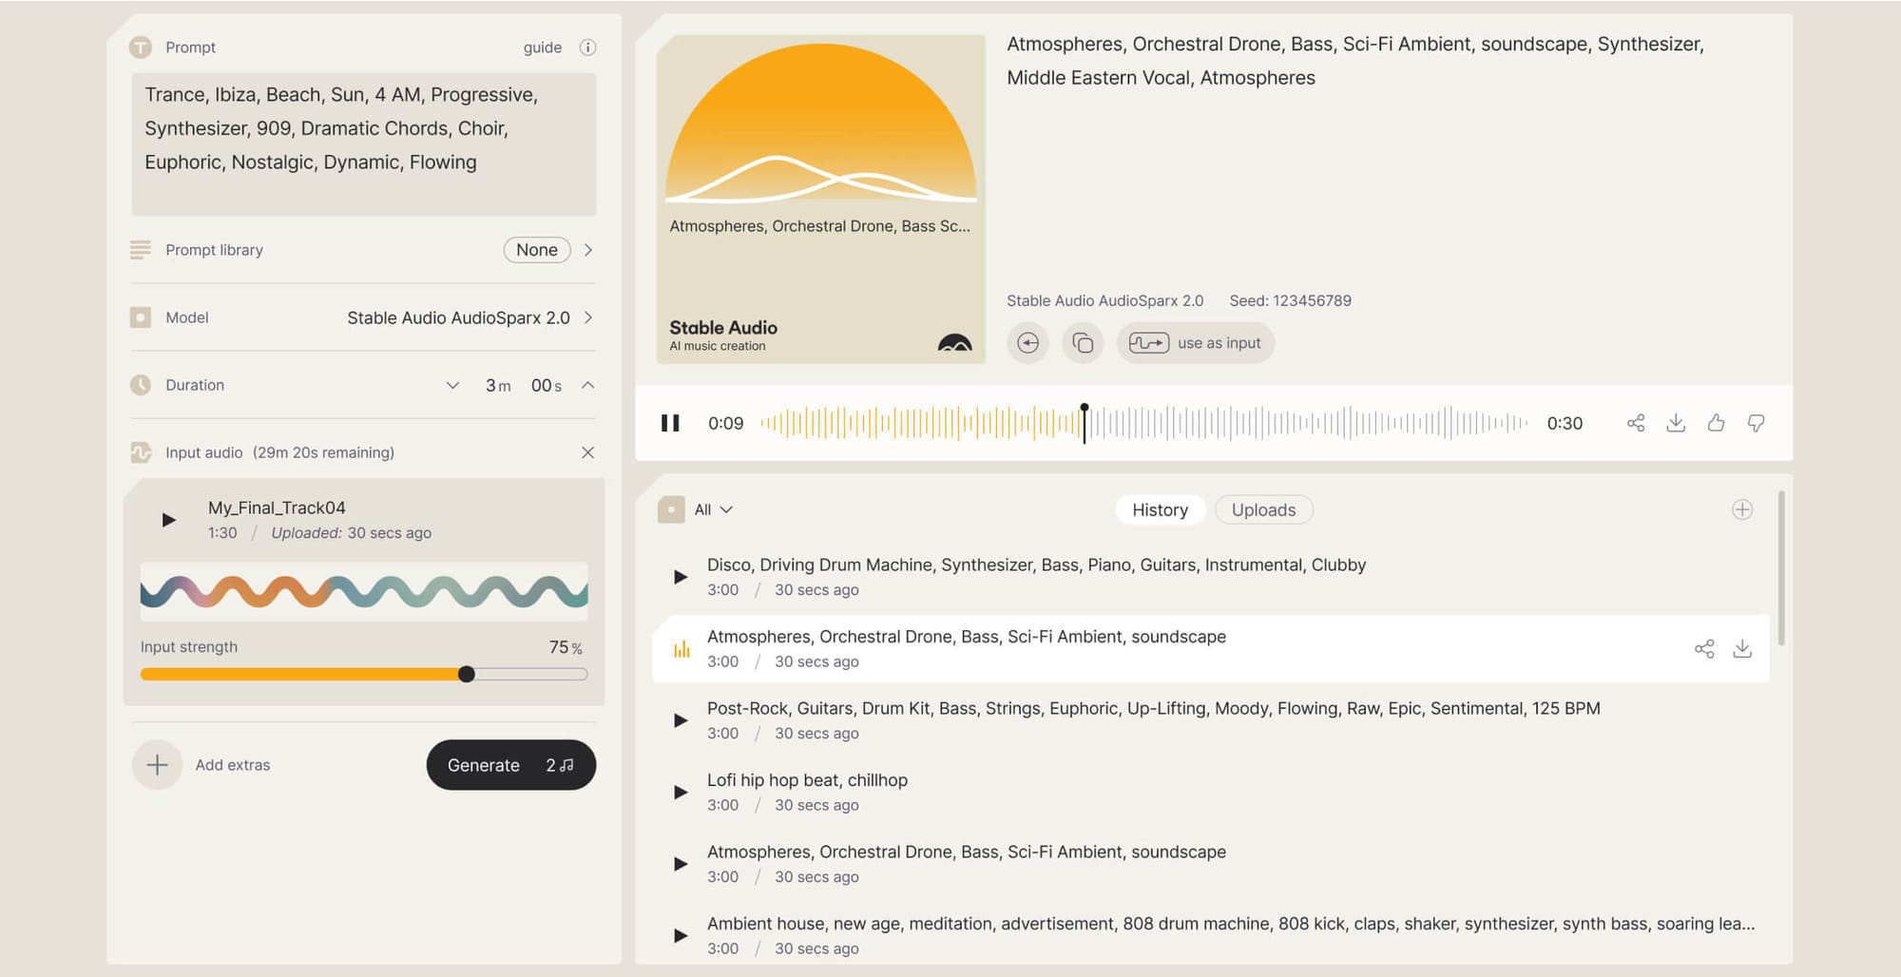Download the Atmospheres Orchestral Drone history item
The image size is (1901, 977).
tap(1744, 648)
